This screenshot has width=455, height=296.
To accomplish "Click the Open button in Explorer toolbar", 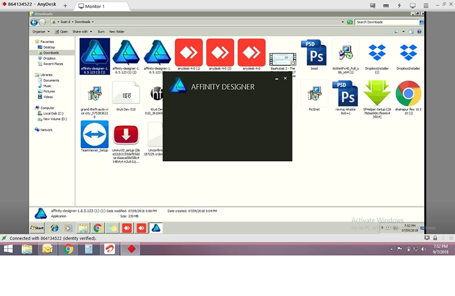I will tap(61, 32).
